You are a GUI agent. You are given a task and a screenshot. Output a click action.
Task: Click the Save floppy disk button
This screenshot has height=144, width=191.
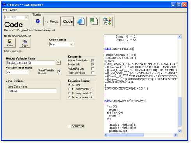(10, 43)
